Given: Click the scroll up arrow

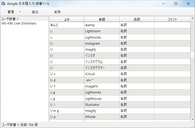Looking at the screenshot, I should [x=192, y=18].
